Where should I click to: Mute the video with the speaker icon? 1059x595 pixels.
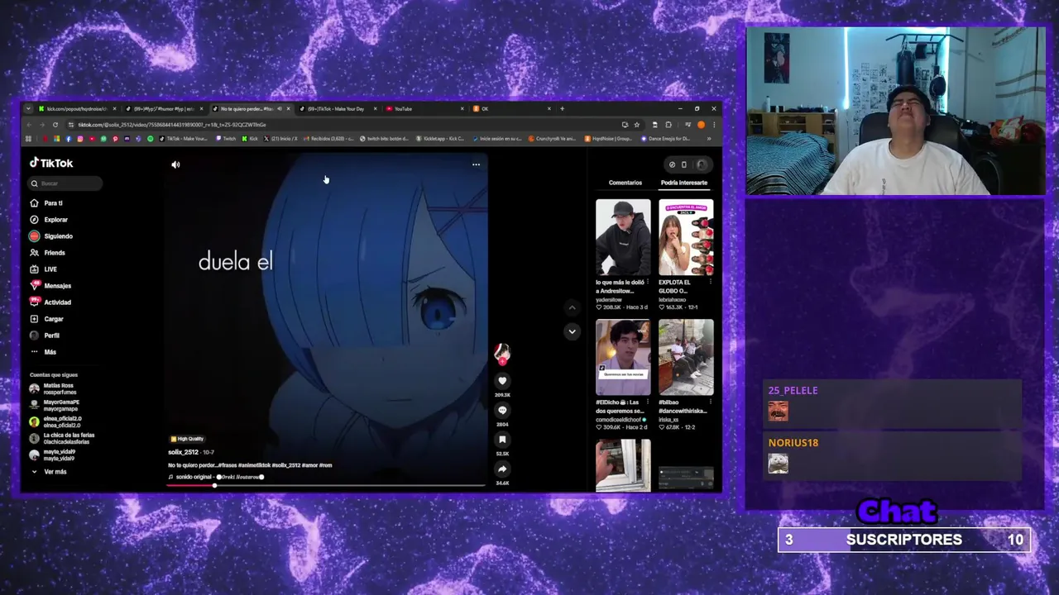(x=175, y=164)
